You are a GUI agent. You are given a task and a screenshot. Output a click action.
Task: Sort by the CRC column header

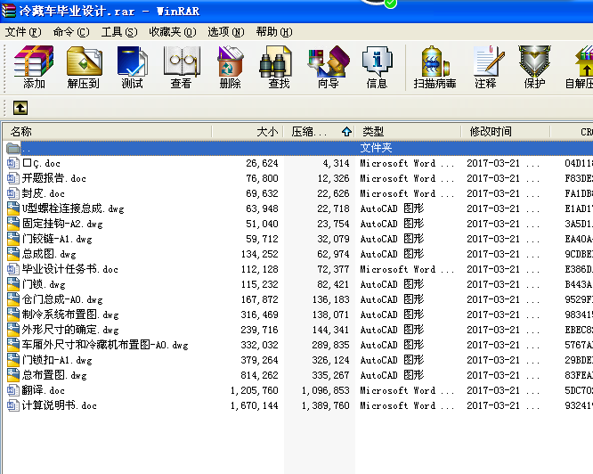click(x=572, y=132)
